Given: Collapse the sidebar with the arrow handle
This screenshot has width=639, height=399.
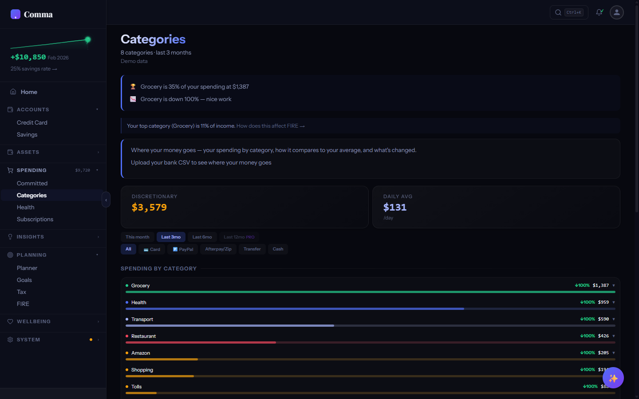Looking at the screenshot, I should 106,199.
